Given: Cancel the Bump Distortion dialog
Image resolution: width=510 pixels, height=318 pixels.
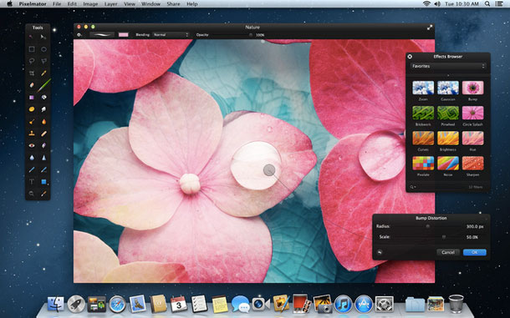Looking at the screenshot, I should point(448,252).
